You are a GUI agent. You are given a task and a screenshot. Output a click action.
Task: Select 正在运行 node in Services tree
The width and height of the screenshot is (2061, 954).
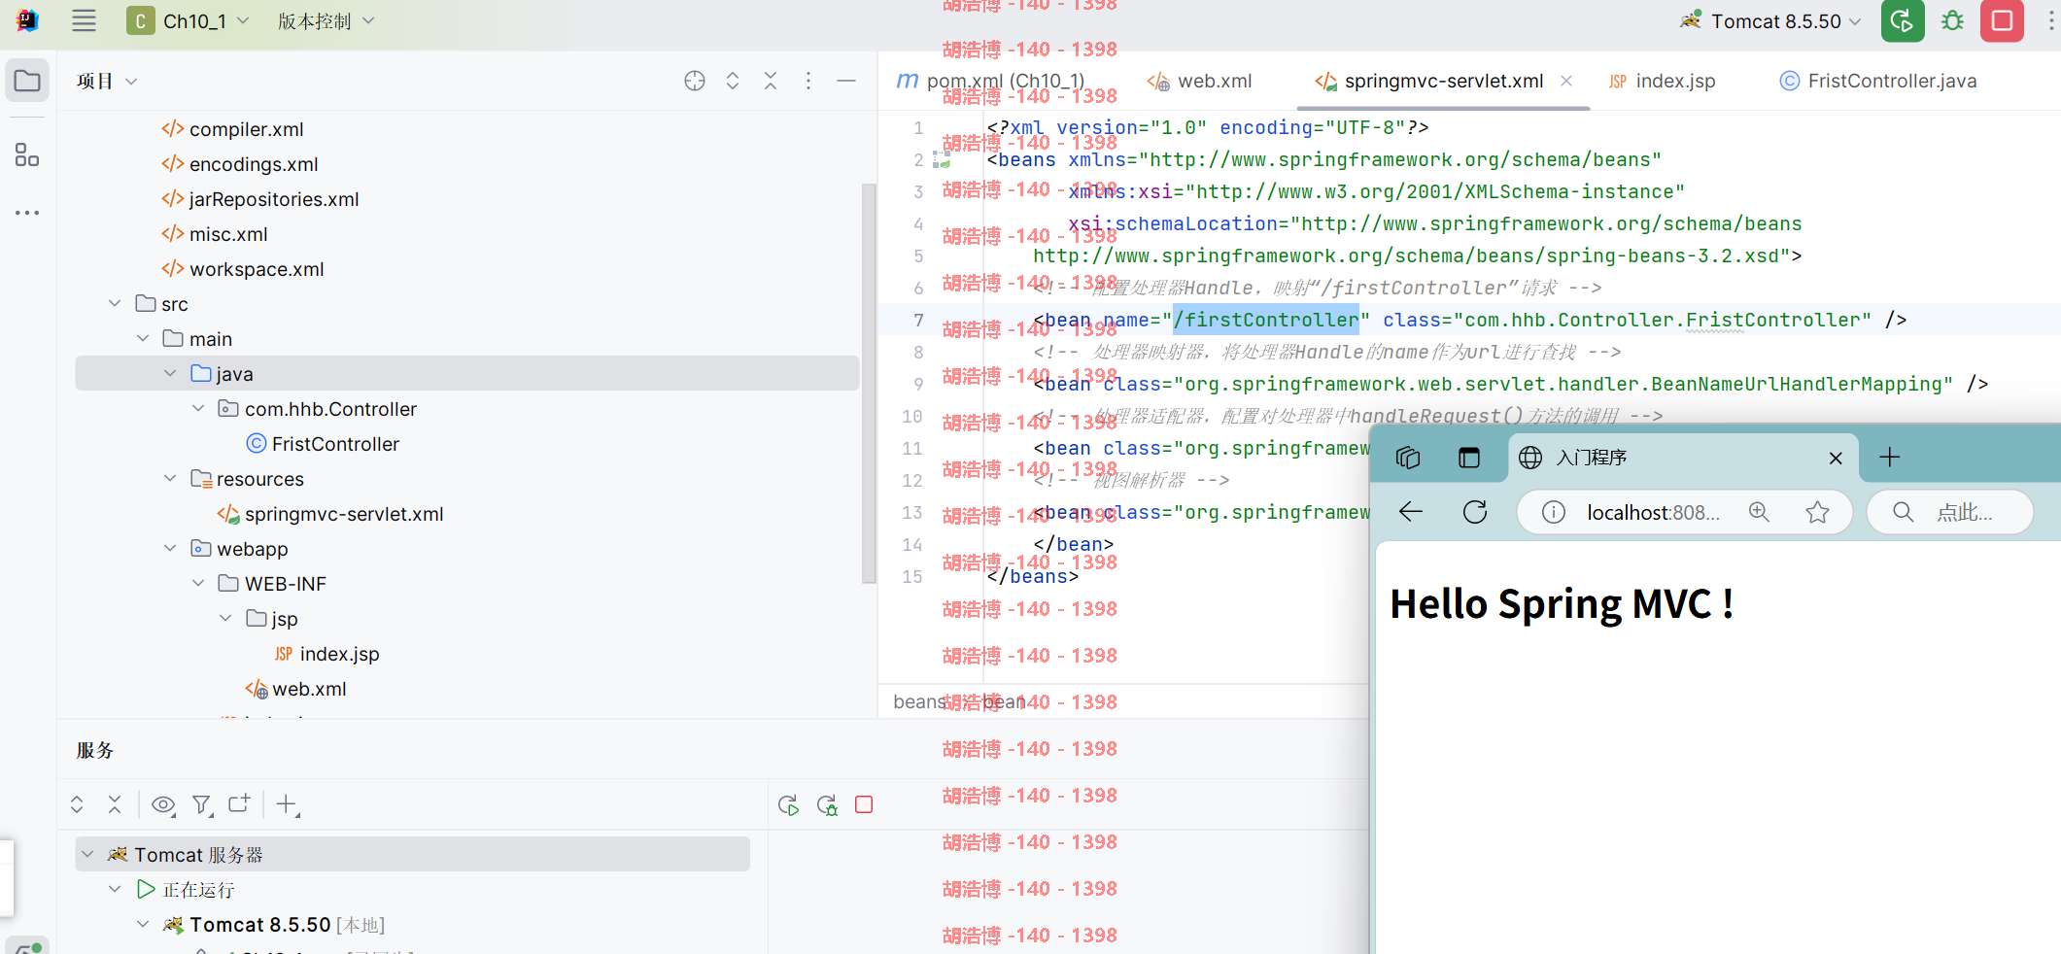point(199,890)
